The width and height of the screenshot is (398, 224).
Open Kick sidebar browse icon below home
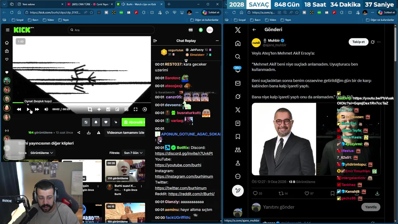coord(7,51)
